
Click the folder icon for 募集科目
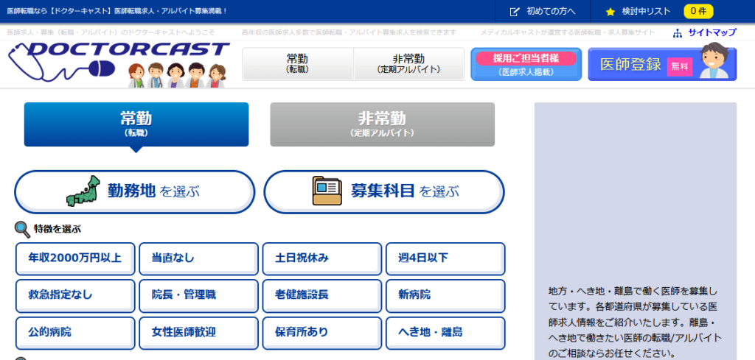point(327,191)
